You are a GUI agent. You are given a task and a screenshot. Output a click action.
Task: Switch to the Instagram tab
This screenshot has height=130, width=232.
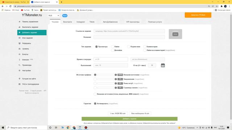pyautogui.click(x=80, y=22)
